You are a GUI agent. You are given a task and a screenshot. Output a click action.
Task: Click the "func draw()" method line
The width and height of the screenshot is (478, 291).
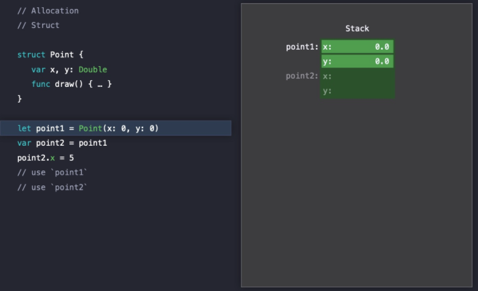coord(72,84)
